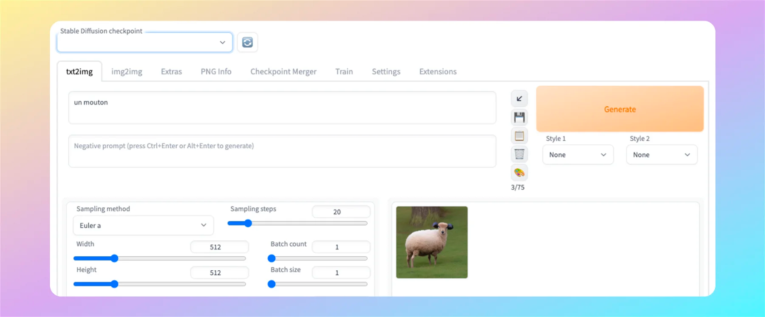Click the Sampling steps number field showing 20
Screen dimensions: 765x317
coord(341,212)
